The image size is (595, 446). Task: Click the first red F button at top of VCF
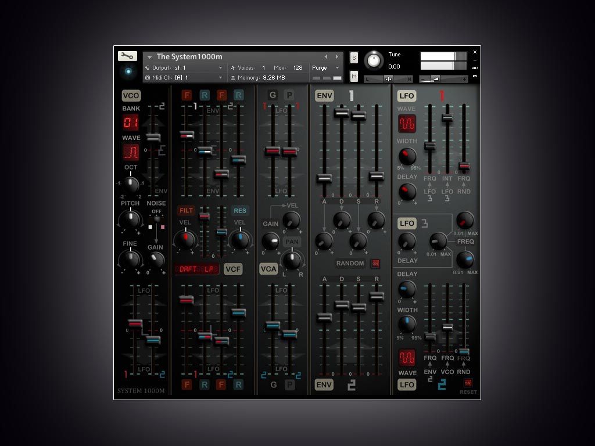pyautogui.click(x=187, y=95)
